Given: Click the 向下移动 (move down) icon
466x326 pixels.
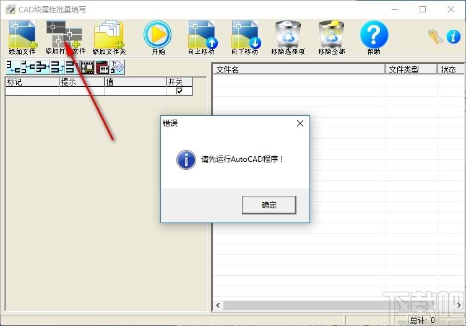Looking at the screenshot, I should [x=246, y=37].
